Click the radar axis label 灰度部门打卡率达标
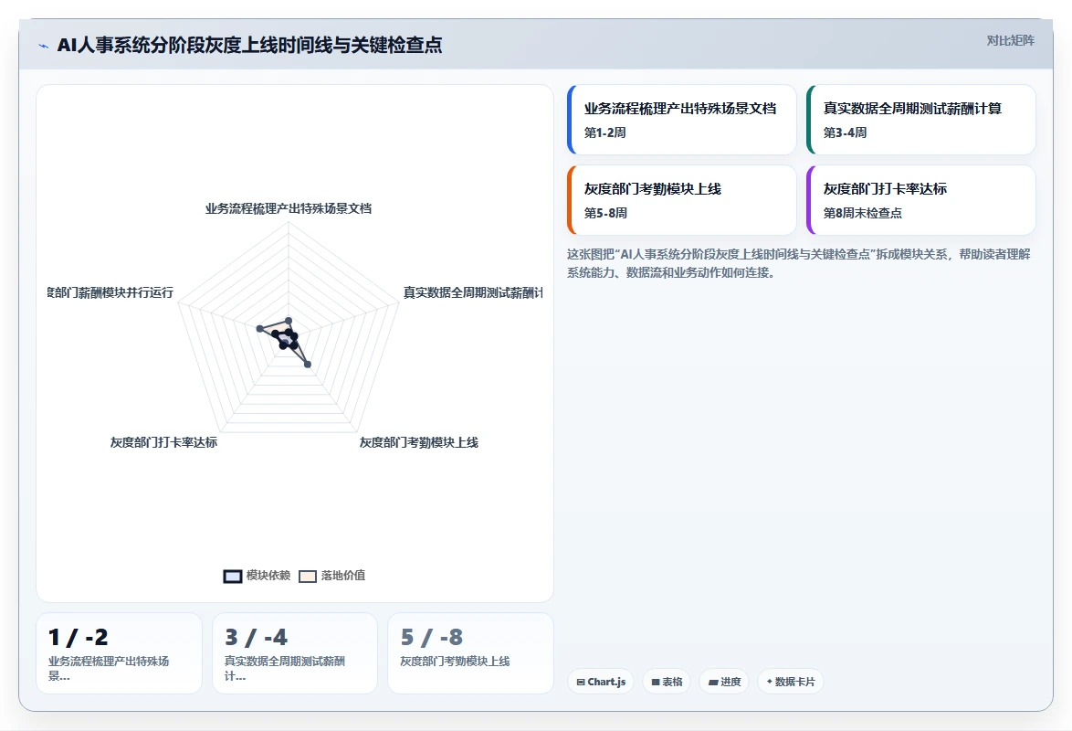This screenshot has width=1072, height=731. 164,443
